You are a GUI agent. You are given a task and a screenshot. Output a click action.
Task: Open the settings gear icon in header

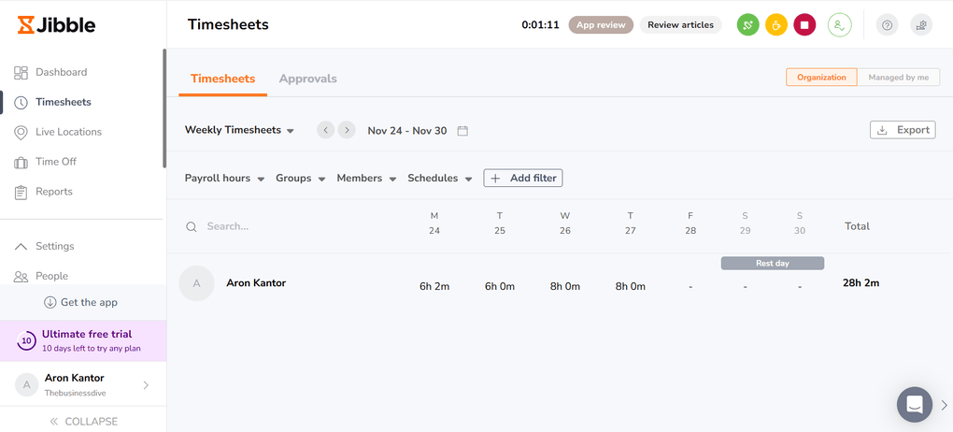tap(921, 25)
